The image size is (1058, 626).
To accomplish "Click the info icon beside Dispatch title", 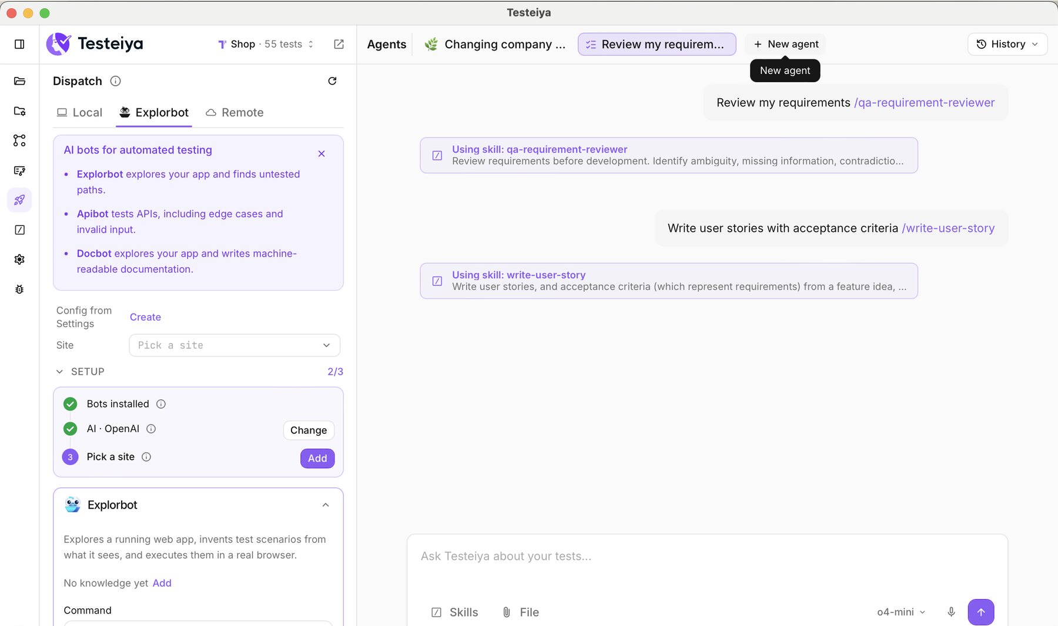I will pos(116,81).
